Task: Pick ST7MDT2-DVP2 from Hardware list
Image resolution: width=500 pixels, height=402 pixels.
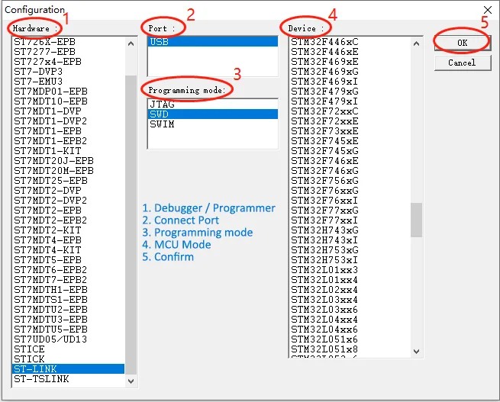Action: click(x=68, y=201)
